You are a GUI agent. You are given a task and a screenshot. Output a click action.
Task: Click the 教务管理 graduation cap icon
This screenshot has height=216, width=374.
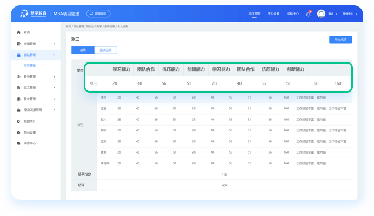click(19, 76)
